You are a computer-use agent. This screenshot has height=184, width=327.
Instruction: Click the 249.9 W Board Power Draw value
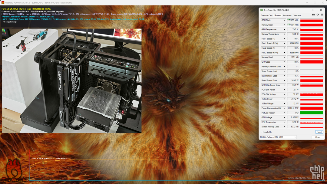(293, 80)
